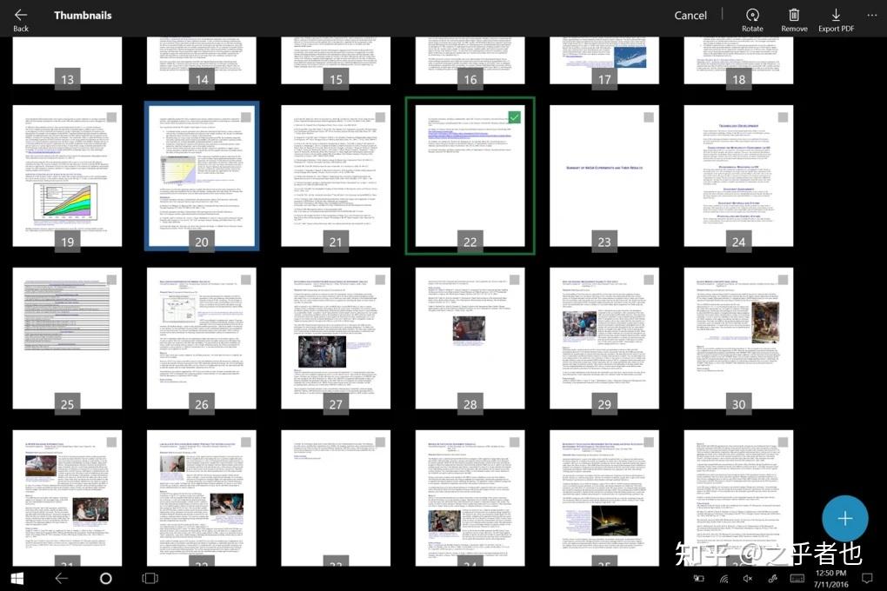Select the page 27 thumbnail
The image size is (887, 591).
point(336,338)
